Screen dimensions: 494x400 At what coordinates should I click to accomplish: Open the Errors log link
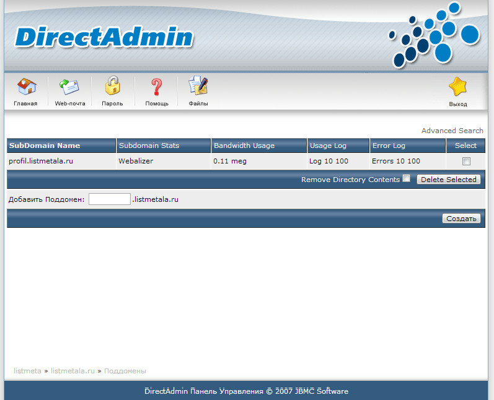[382, 161]
